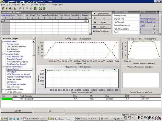Click the New scenario toolbar icon
The height and width of the screenshot is (121, 162).
[x=3, y=8]
